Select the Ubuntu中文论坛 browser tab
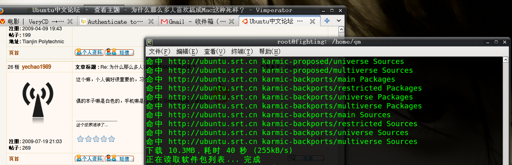 [280, 21]
